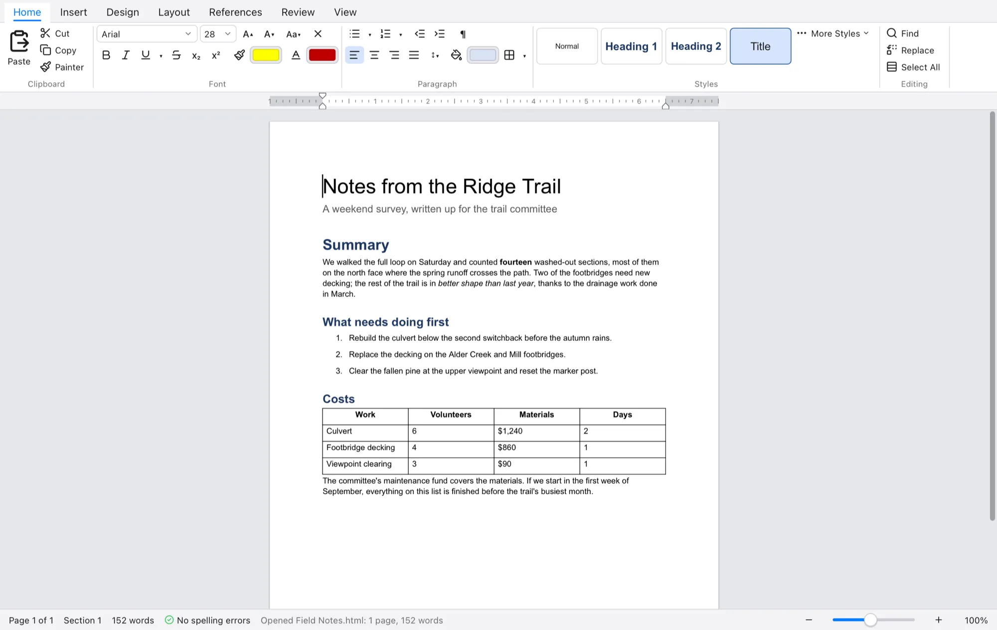Image resolution: width=997 pixels, height=630 pixels.
Task: Open the bullet list style arrow
Action: point(370,34)
